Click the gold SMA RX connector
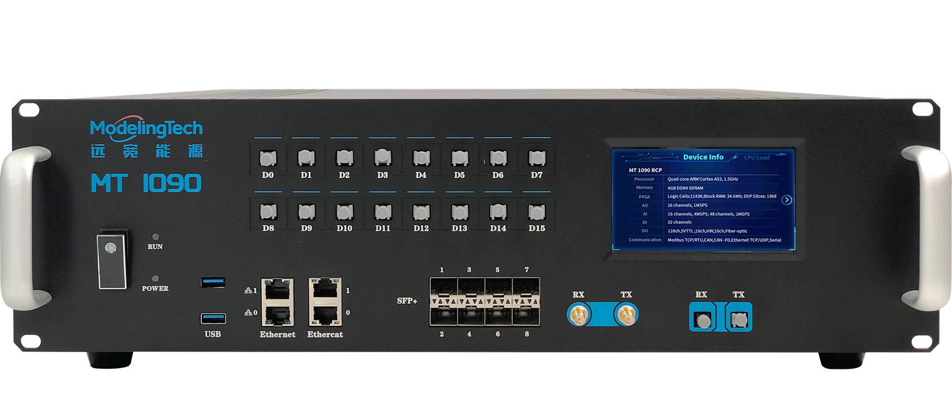Screen dimensions: 952x416 point(578,314)
